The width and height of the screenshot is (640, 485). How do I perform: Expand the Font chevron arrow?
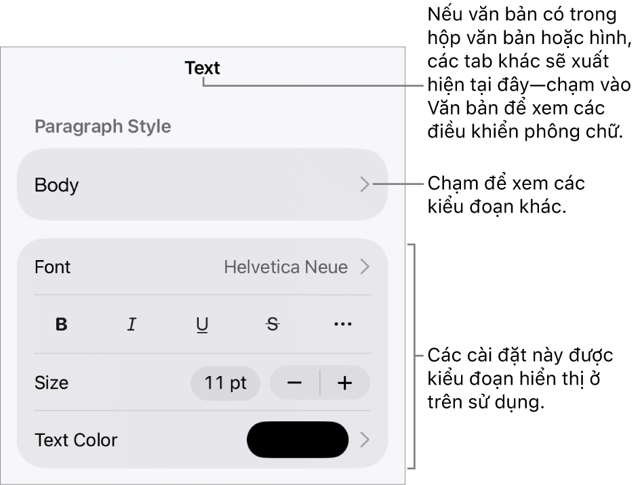pyautogui.click(x=365, y=267)
